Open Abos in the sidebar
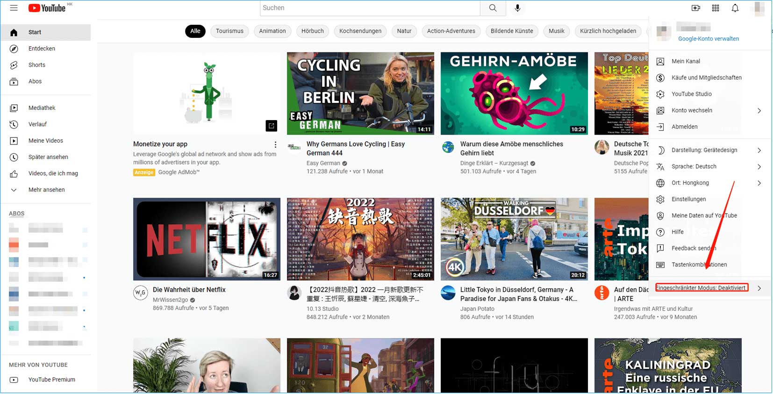Image resolution: width=773 pixels, height=394 pixels. [x=46, y=81]
